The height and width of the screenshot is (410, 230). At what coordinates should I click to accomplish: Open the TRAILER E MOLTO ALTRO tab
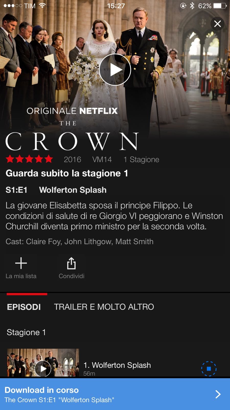coord(104,307)
